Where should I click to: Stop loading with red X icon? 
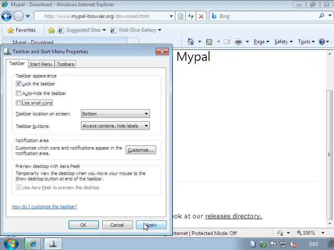pyautogui.click(x=201, y=16)
